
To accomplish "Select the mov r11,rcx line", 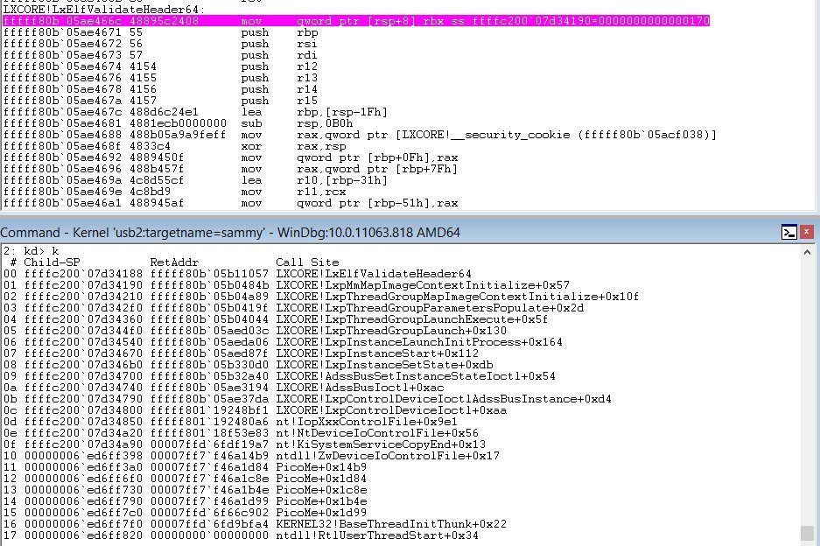I will click(175, 192).
